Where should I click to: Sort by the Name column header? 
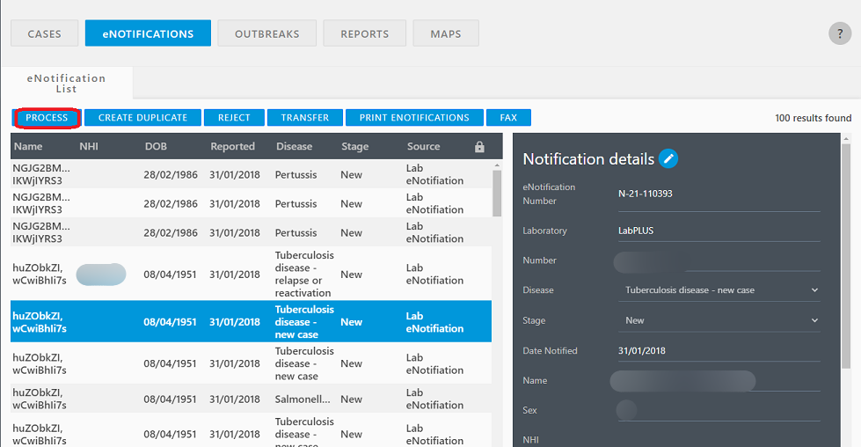coord(28,147)
